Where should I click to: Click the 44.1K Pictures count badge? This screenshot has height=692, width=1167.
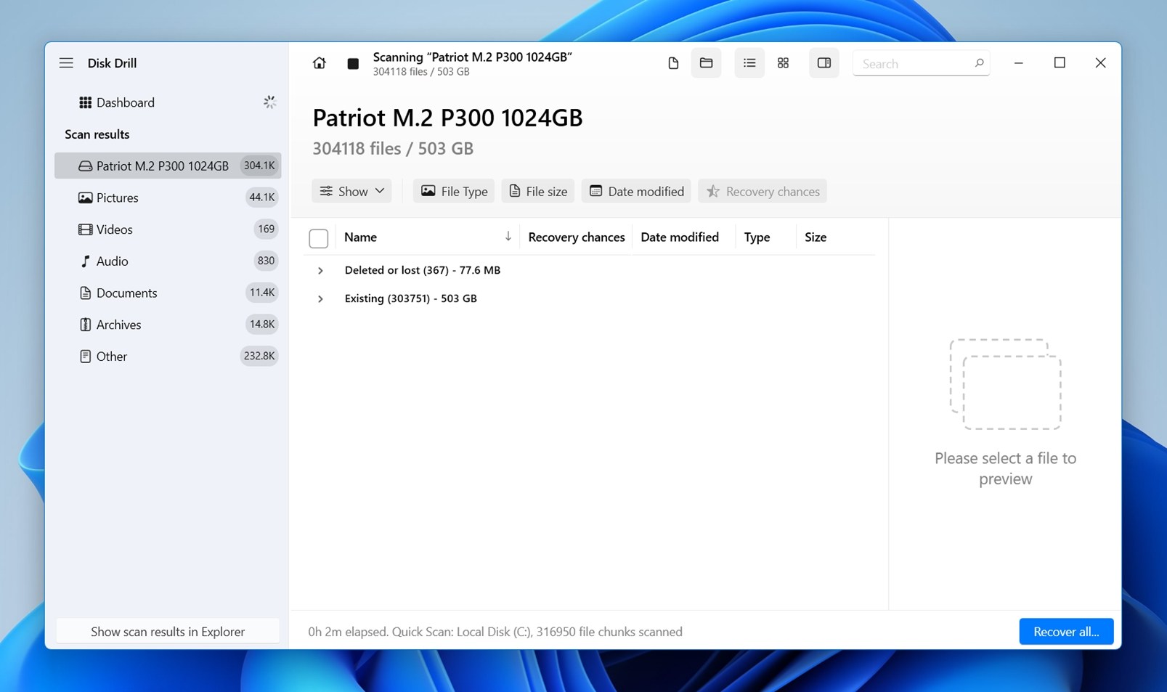(261, 198)
